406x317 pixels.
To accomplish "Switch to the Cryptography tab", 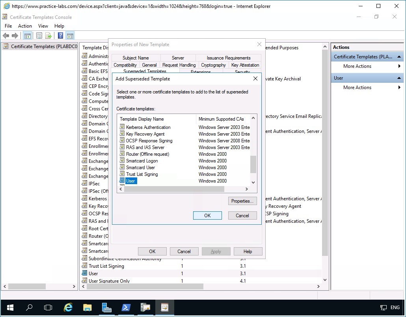I will click(213, 65).
